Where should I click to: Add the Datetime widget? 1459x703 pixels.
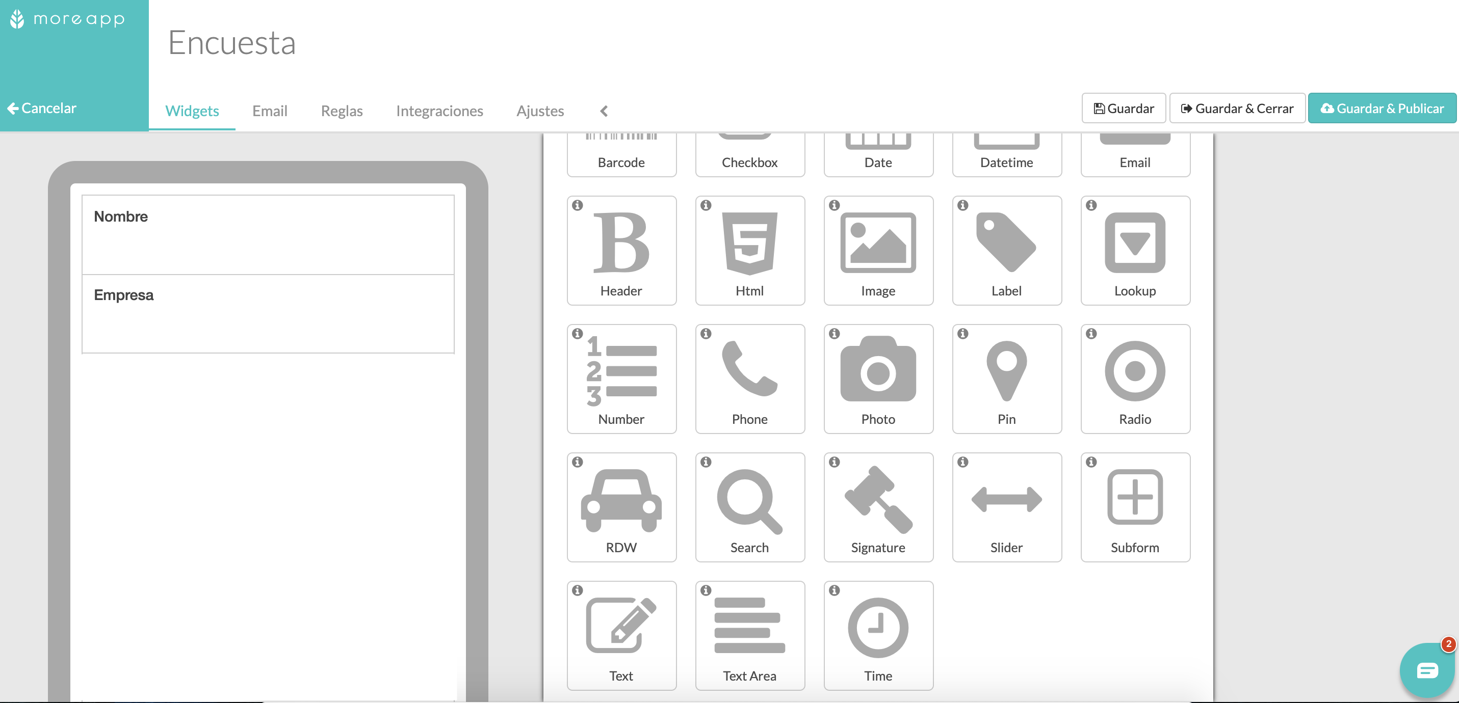click(1007, 156)
